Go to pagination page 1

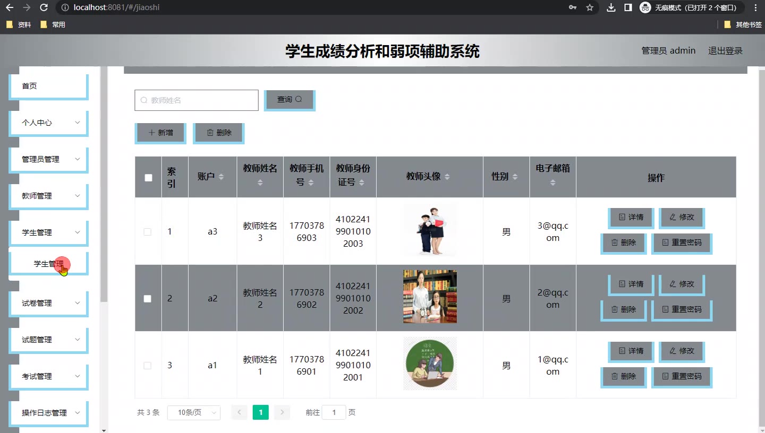[261, 413]
